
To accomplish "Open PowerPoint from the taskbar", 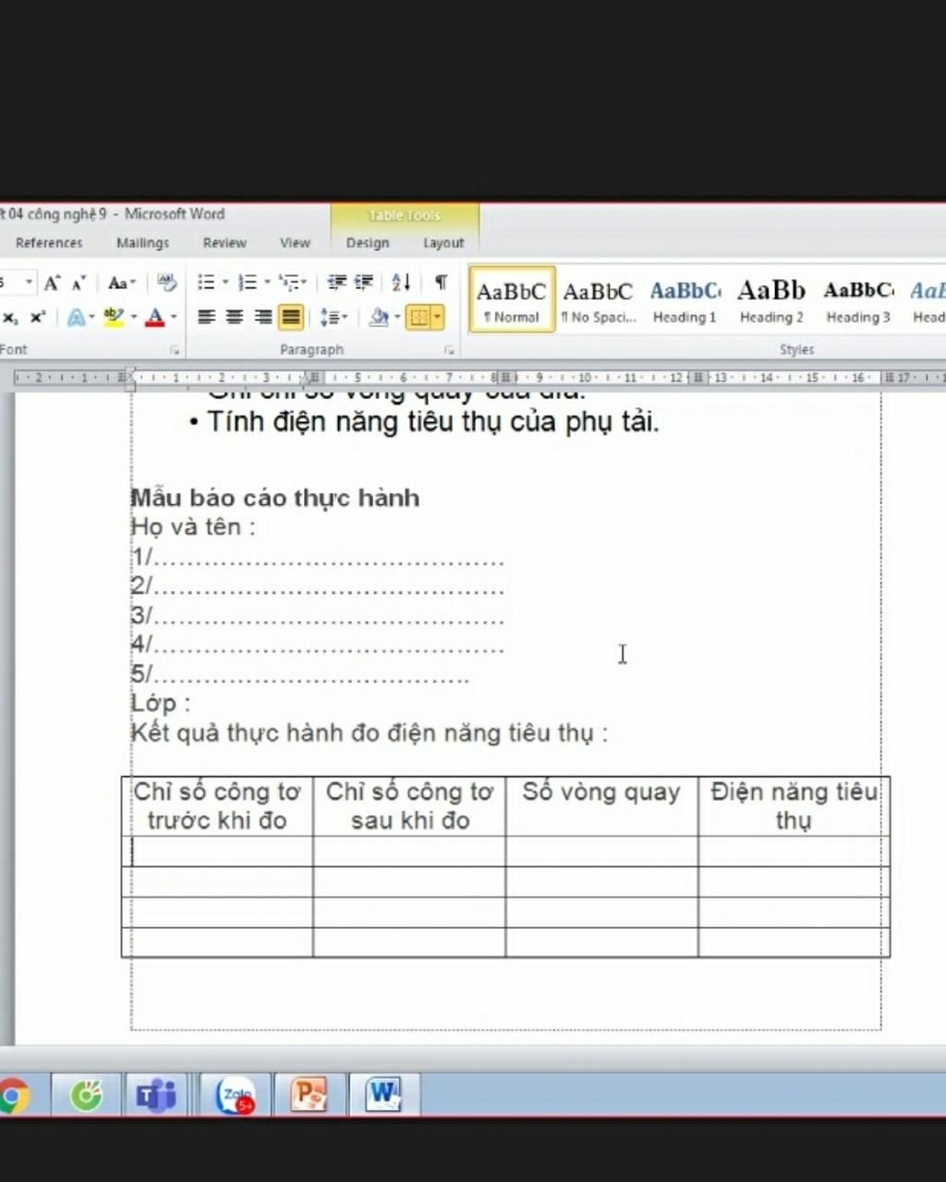I will pyautogui.click(x=309, y=1096).
